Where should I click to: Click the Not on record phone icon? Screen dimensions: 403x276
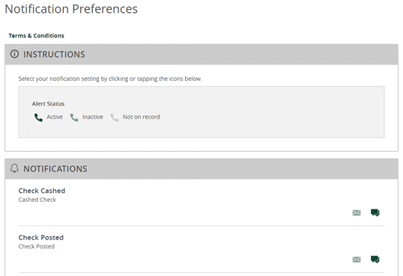coord(115,117)
